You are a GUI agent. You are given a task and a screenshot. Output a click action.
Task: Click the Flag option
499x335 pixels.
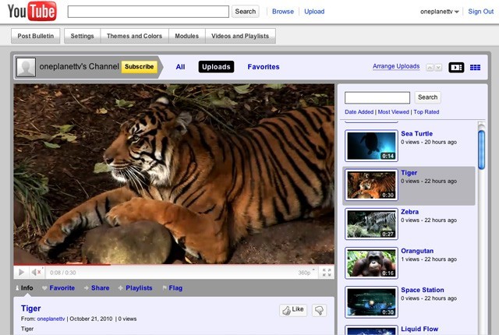point(172,288)
